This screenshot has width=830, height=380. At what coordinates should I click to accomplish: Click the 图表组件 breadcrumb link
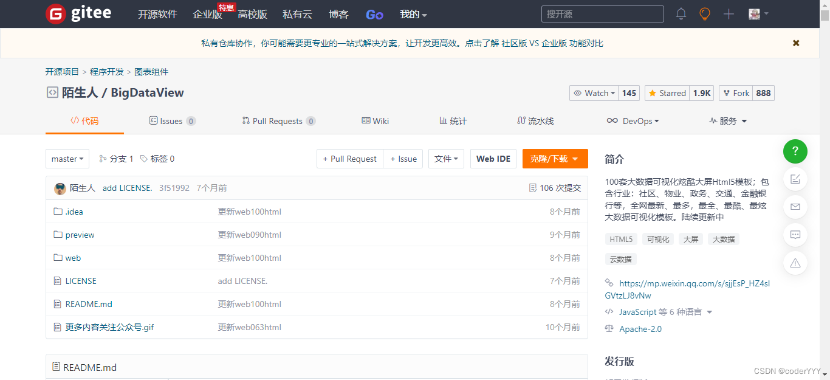click(151, 72)
